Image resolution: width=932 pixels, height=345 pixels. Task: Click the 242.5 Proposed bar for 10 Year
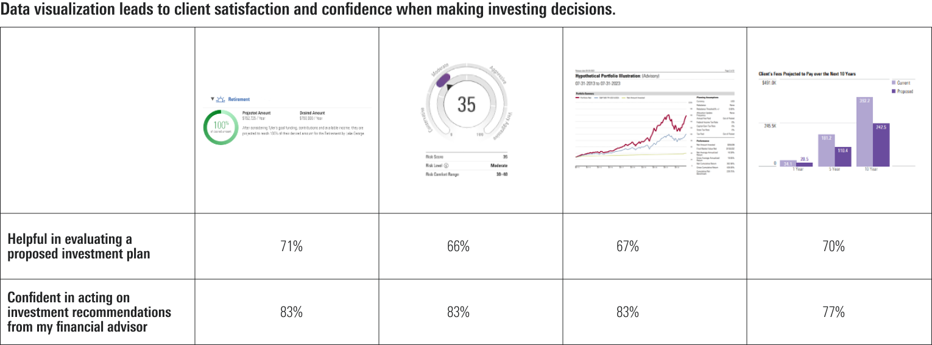pyautogui.click(x=881, y=145)
